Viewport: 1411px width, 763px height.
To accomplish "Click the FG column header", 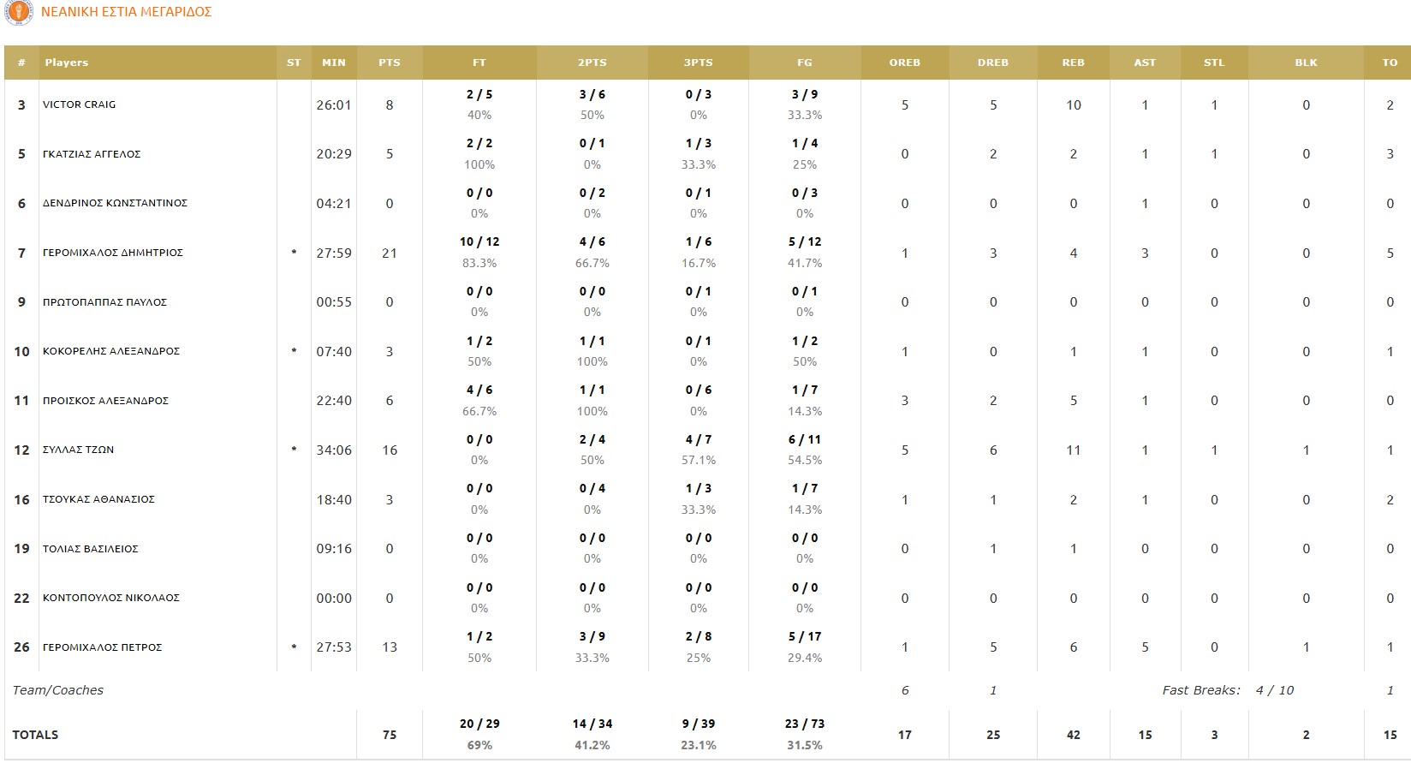I will pyautogui.click(x=805, y=63).
